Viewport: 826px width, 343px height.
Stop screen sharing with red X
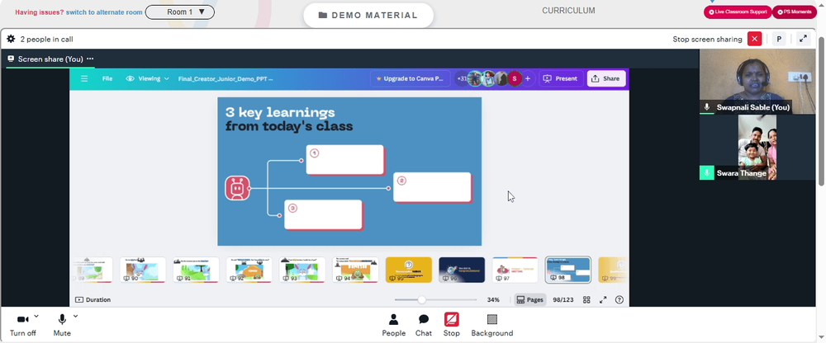[754, 39]
